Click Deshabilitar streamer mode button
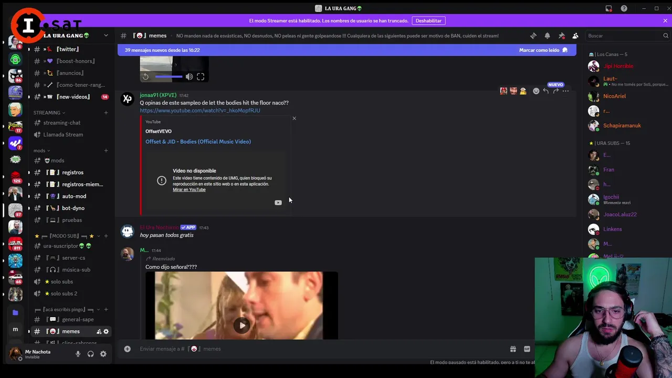The width and height of the screenshot is (672, 378). 428,21
